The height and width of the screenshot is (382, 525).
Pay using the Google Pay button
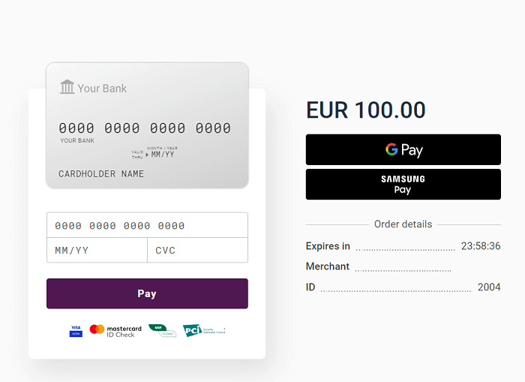pyautogui.click(x=403, y=149)
